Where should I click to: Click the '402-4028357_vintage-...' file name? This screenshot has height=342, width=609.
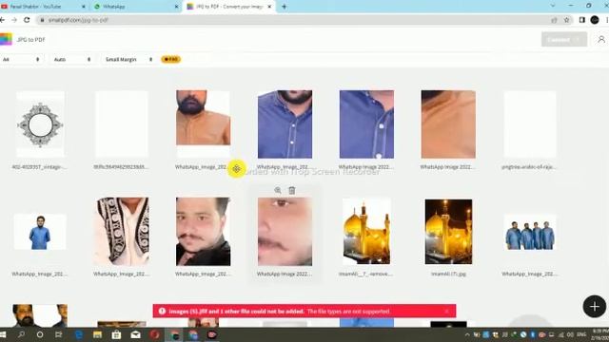point(39,167)
